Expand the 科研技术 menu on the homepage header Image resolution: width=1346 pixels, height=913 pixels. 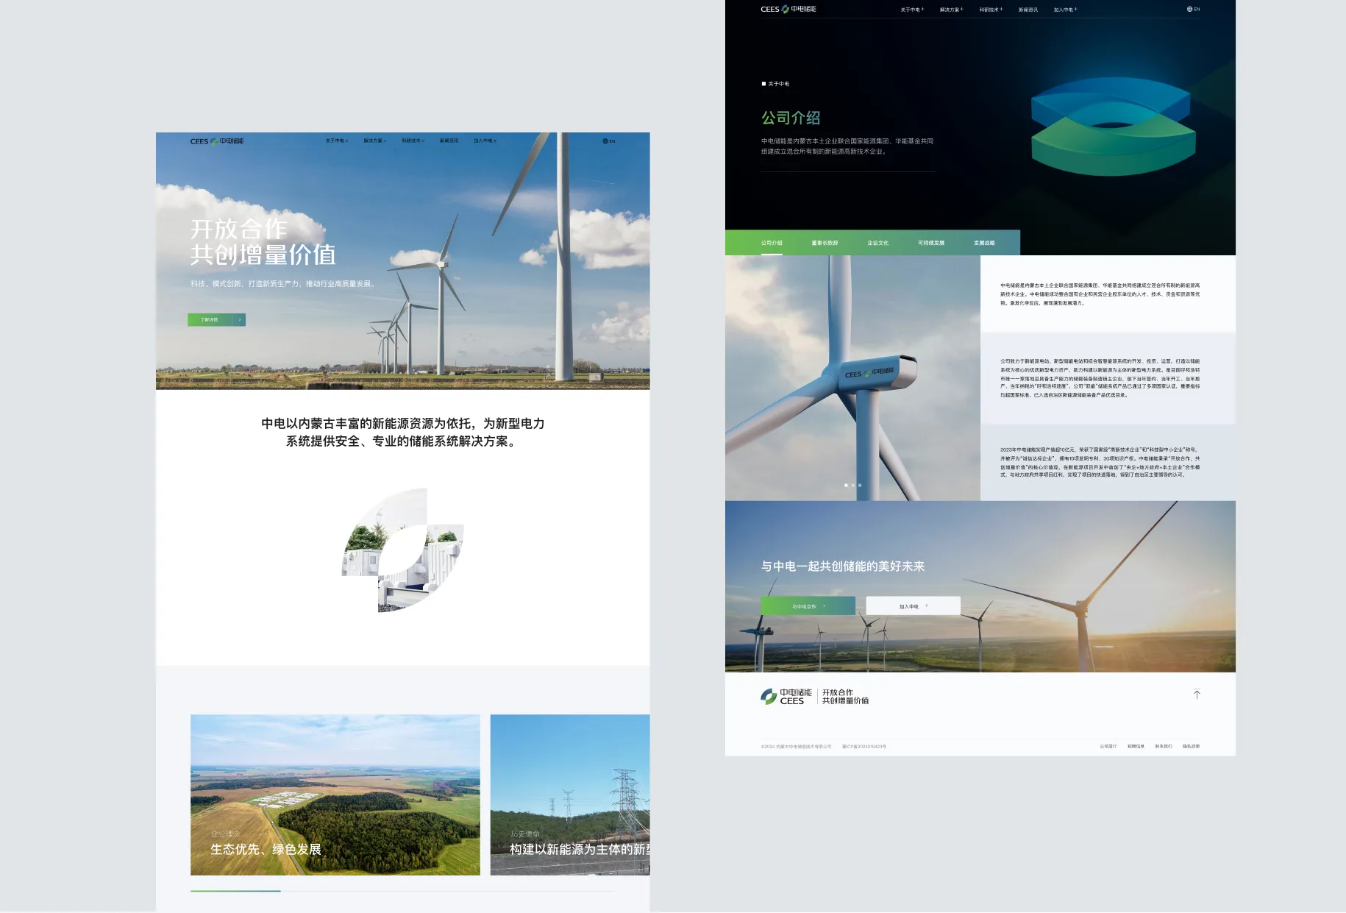[412, 141]
